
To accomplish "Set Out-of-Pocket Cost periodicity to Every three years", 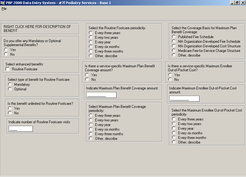I will point(174,119).
